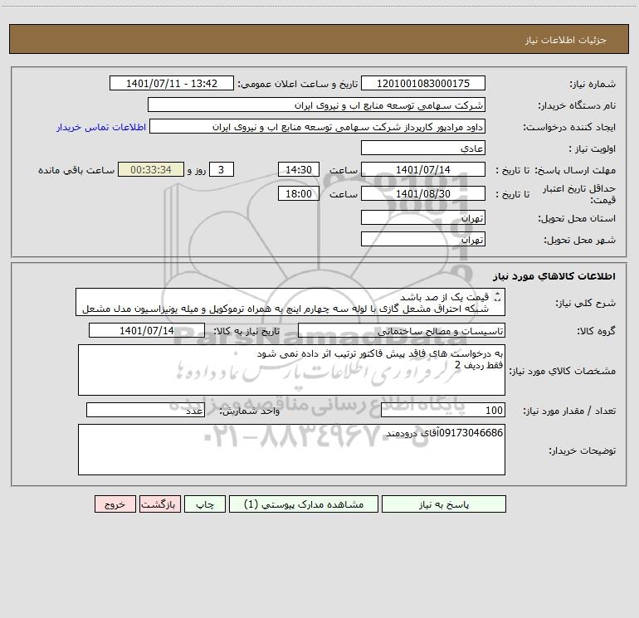Click the 'ساعت باقی مانده' label
This screenshot has height=618, width=639.
[x=76, y=170]
